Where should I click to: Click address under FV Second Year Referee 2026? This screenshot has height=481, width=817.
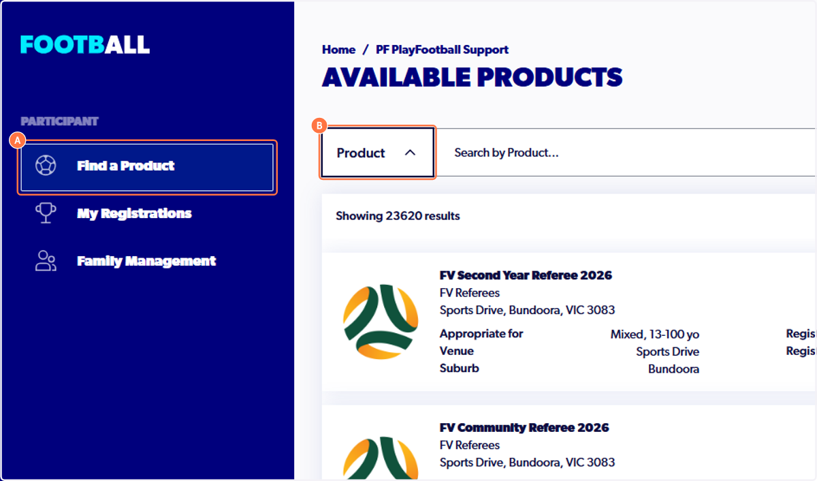[x=527, y=311]
